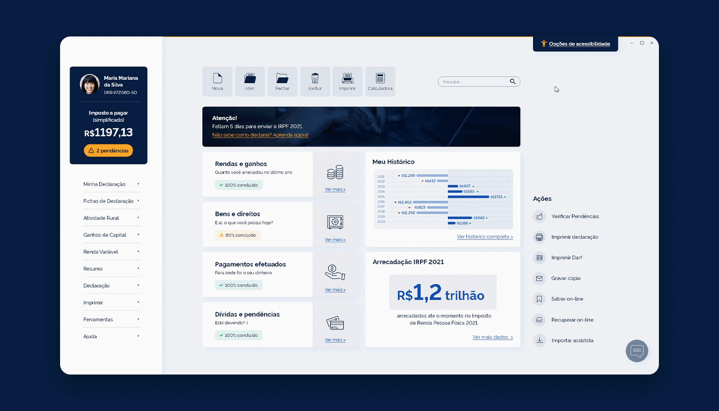The width and height of the screenshot is (719, 411).
Task: Expand the Ganhos de Capital menu
Action: 111,235
